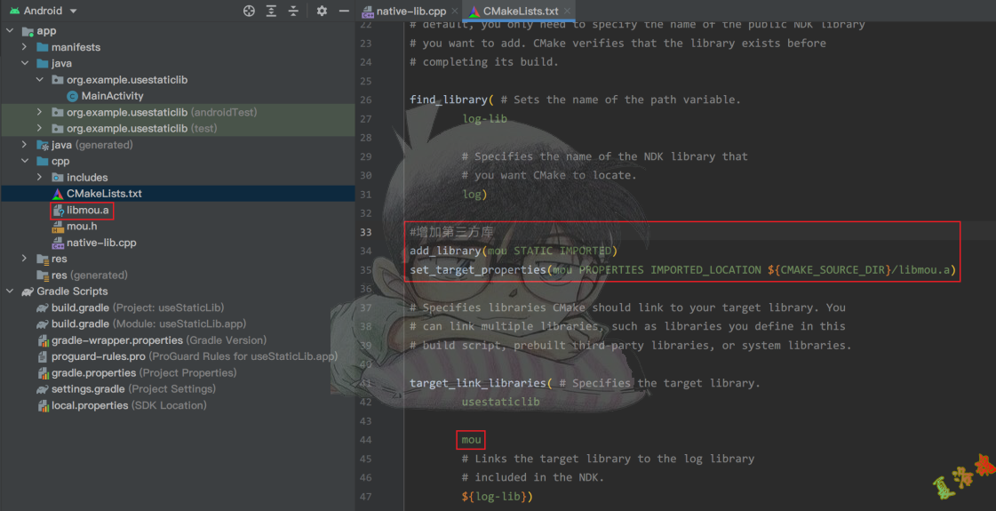Click the Gradle icon beside settings.gradle

43,389
